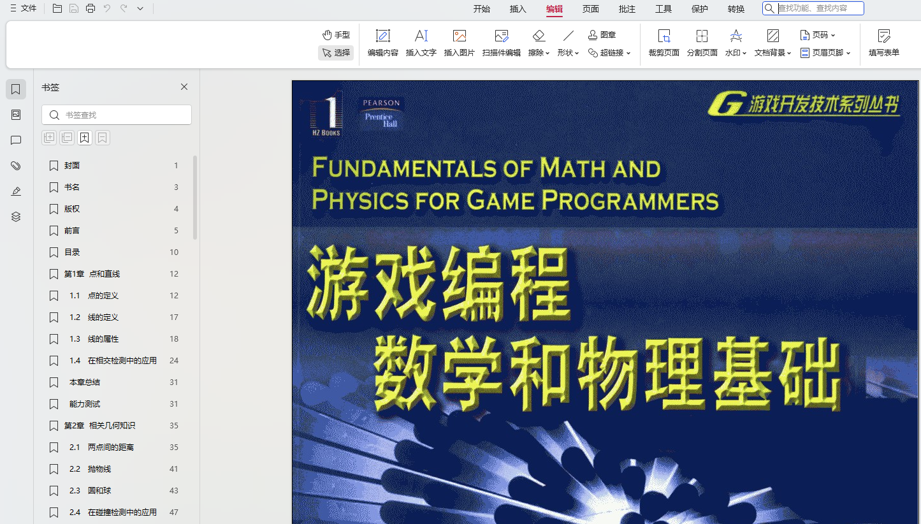Switch to the 转换 tab
Screen dimensions: 921x524
pyautogui.click(x=736, y=9)
